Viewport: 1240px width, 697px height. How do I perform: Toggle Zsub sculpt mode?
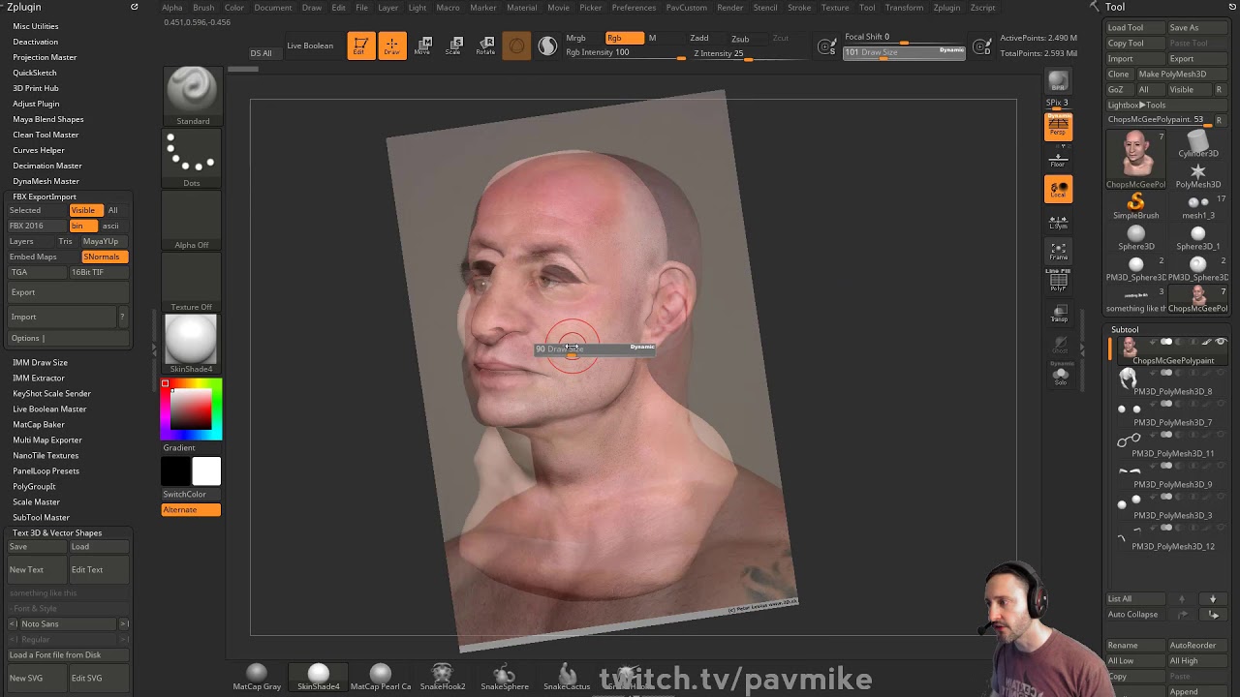740,39
